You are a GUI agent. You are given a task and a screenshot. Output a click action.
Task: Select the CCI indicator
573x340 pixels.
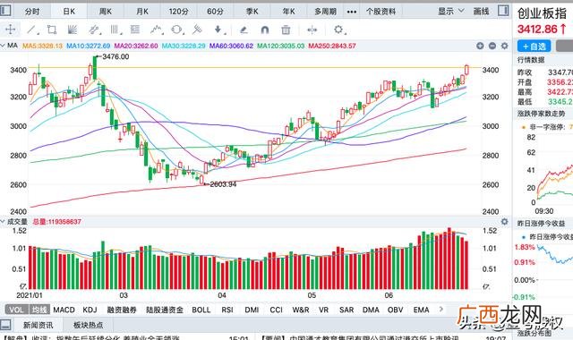click(277, 310)
